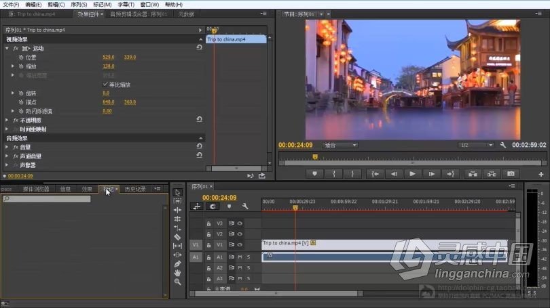Click the Program monitor scrubber playhead

[315, 156]
